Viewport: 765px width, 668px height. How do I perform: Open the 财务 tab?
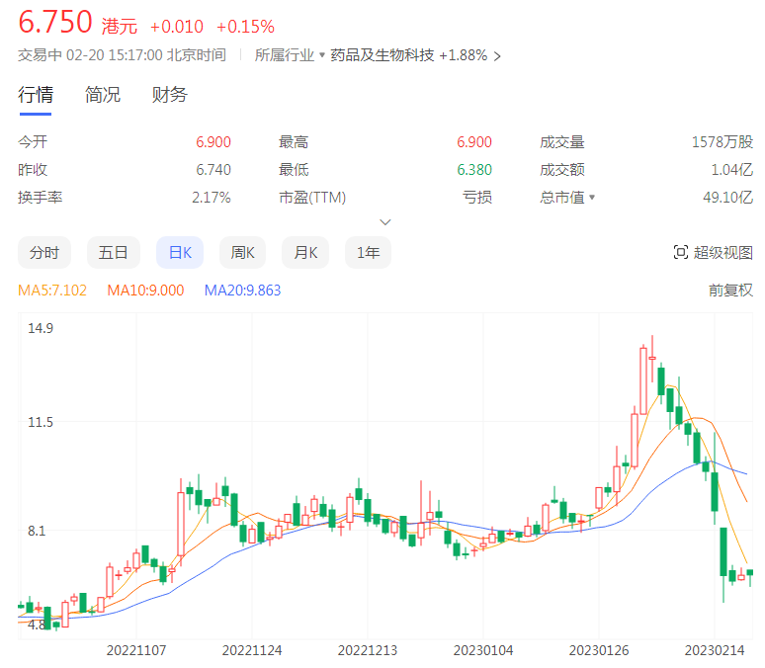[x=169, y=95]
